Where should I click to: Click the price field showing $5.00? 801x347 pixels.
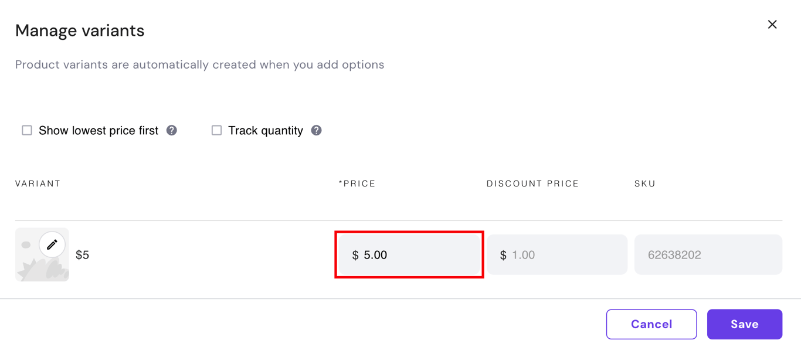point(409,254)
